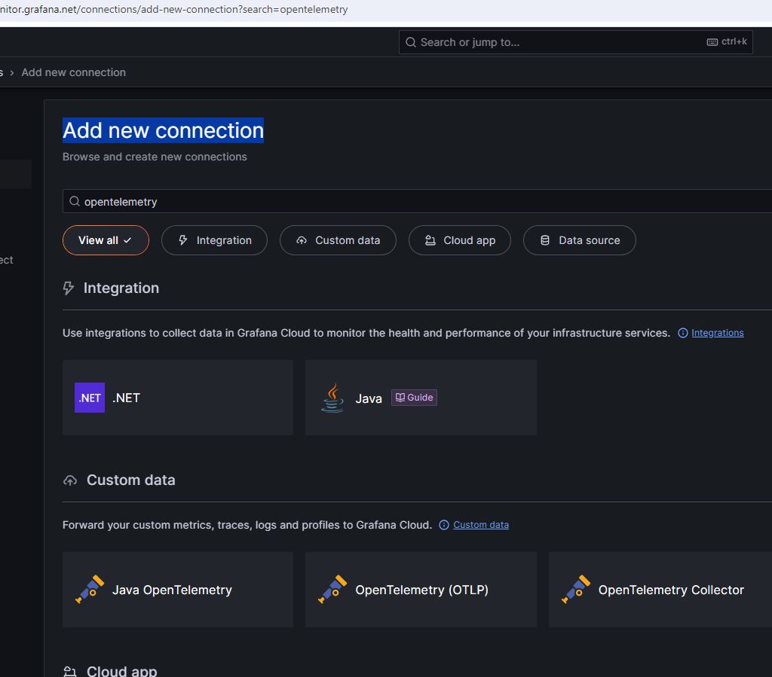
Task: Filter connections by Custom data
Action: coord(338,240)
